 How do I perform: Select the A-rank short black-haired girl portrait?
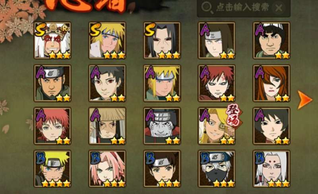271,126
